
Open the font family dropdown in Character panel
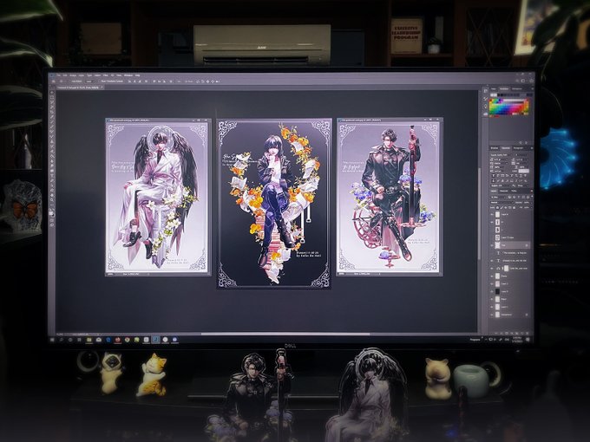coord(501,155)
